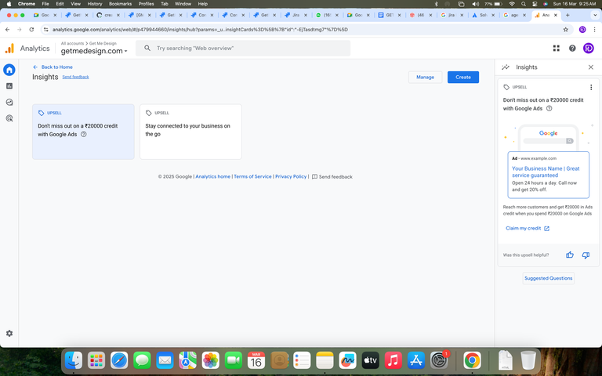Open the Photos app from the dock

pyautogui.click(x=210, y=360)
